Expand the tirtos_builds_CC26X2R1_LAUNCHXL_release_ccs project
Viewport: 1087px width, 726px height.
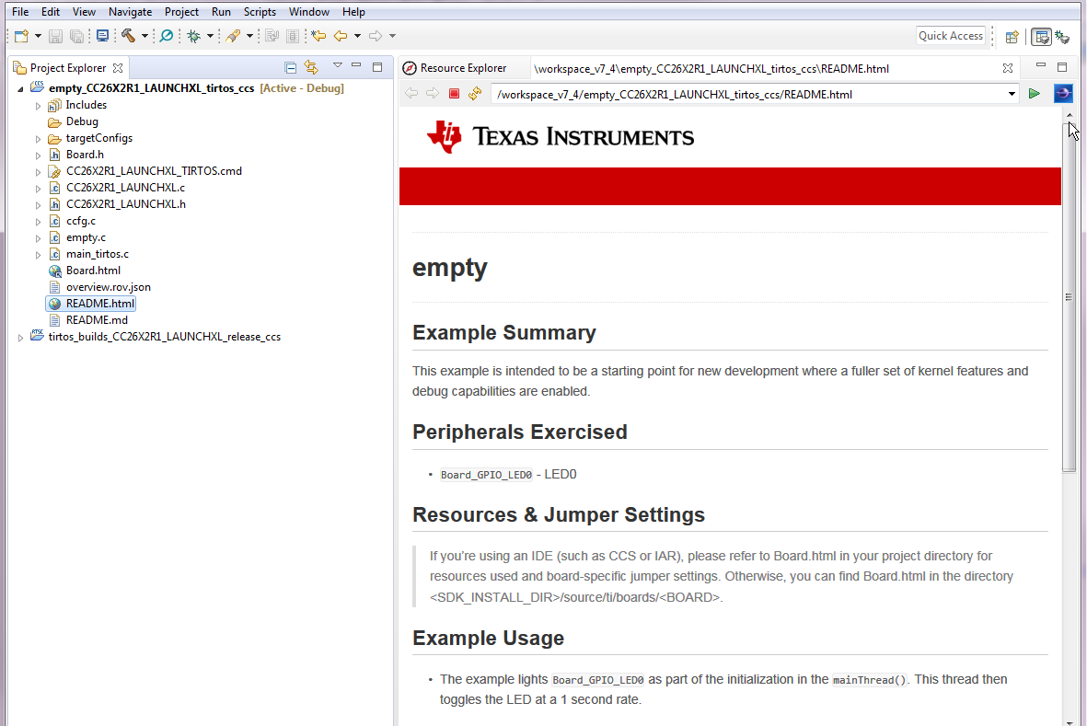coord(20,336)
